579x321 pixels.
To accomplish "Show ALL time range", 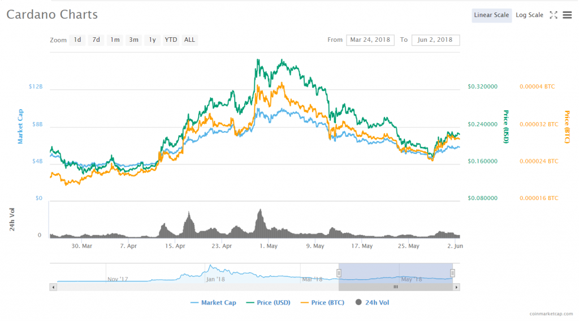I will click(x=189, y=40).
